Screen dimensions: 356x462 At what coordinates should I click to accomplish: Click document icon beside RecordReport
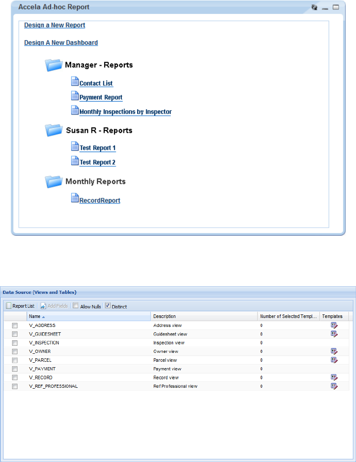75,198
